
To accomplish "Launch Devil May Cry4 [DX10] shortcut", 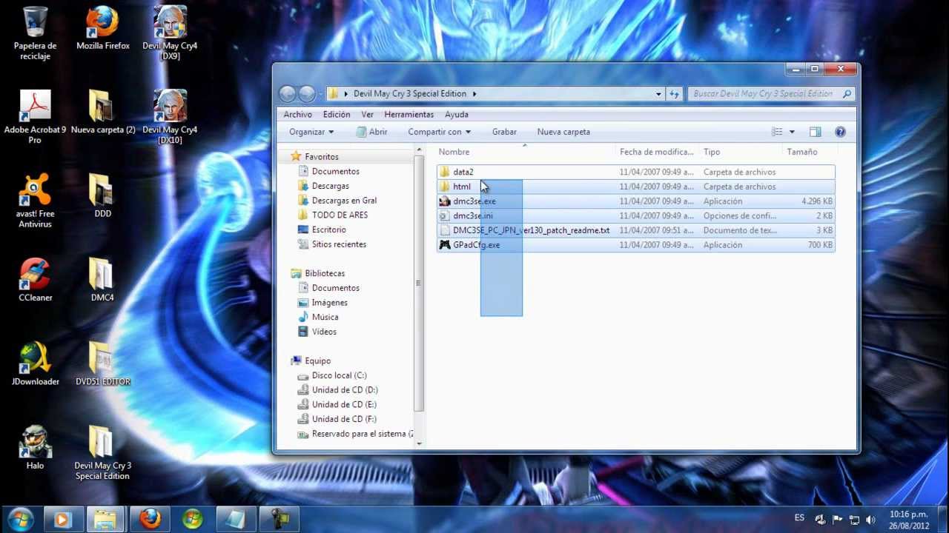I will pyautogui.click(x=170, y=117).
